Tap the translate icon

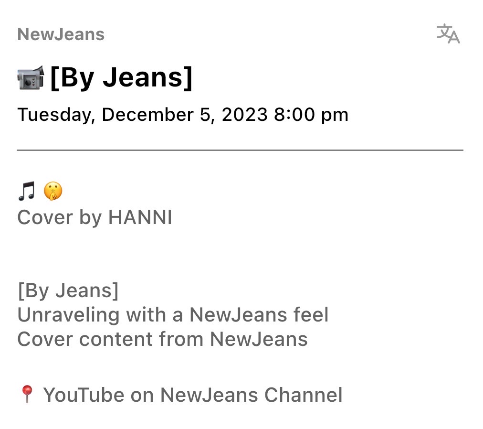pos(448,33)
